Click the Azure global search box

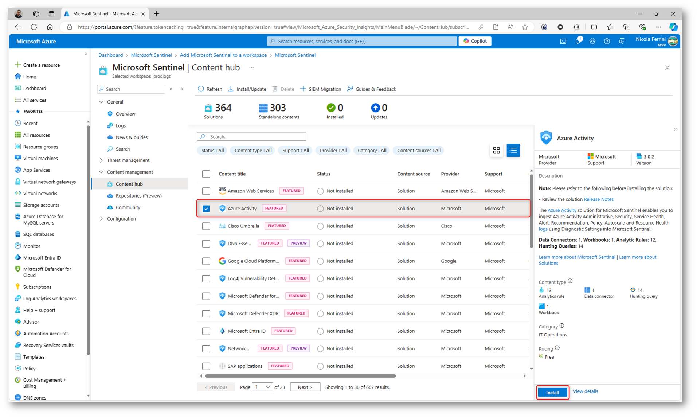[362, 41]
